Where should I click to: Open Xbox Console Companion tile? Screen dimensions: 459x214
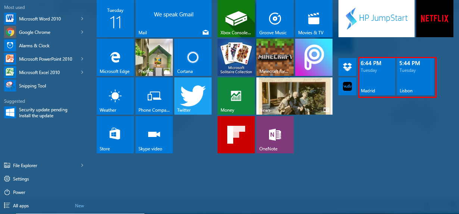[236, 19]
